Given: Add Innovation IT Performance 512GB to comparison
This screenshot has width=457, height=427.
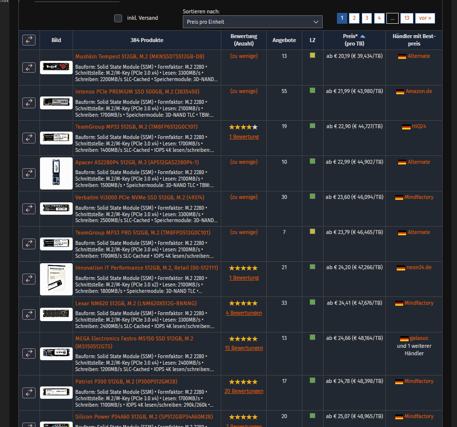Looking at the screenshot, I should pos(29,279).
